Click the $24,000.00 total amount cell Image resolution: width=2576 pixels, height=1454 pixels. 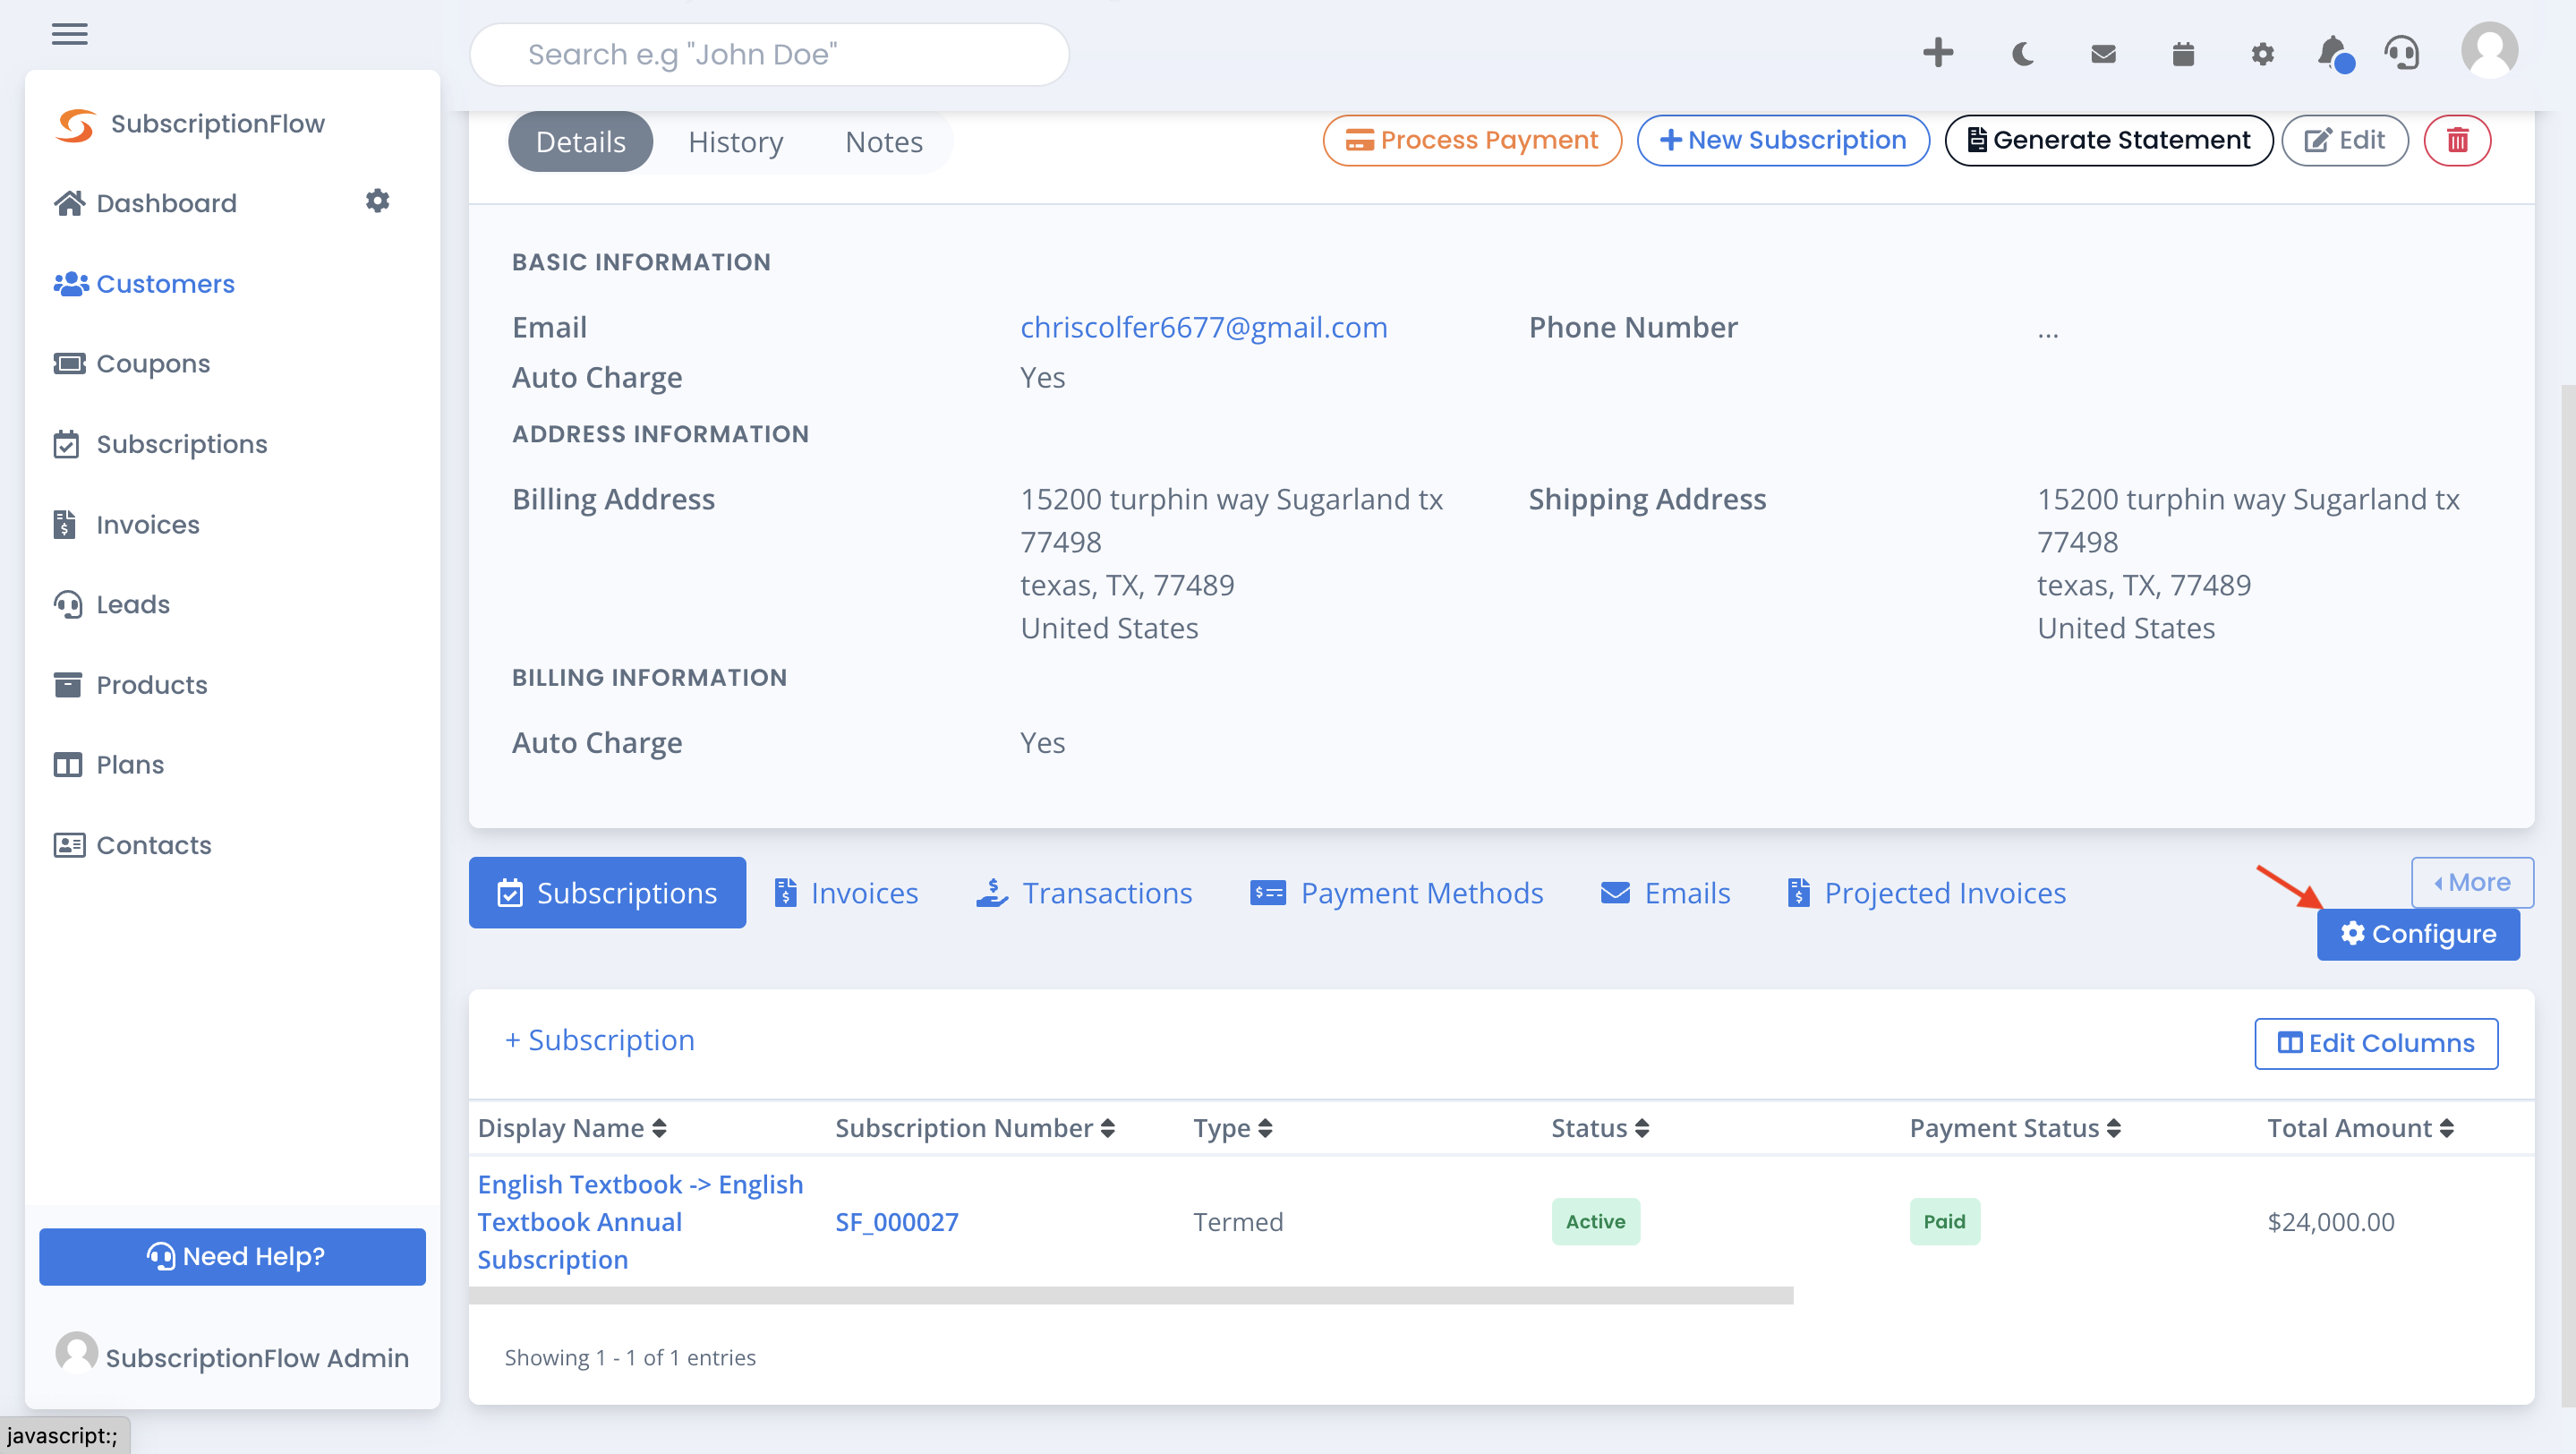click(2330, 1222)
